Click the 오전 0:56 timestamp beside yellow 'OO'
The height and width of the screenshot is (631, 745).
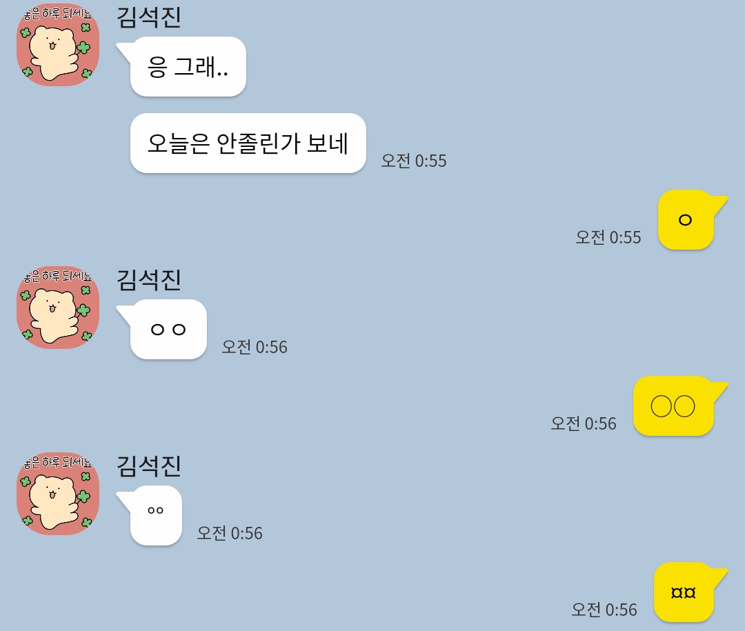[x=584, y=423]
